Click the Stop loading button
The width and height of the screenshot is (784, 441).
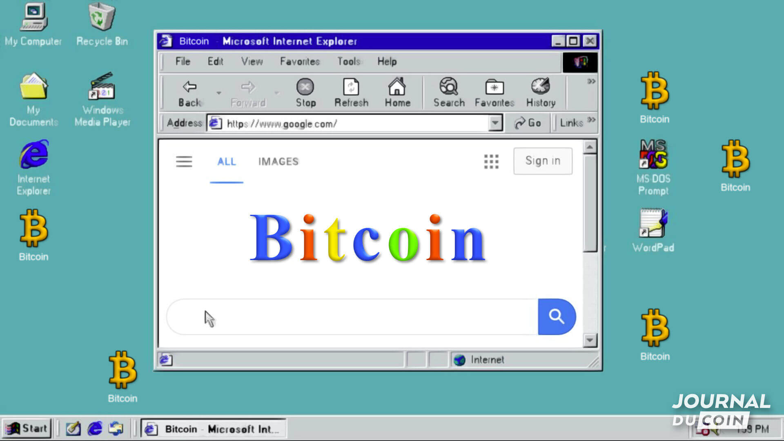click(x=304, y=91)
